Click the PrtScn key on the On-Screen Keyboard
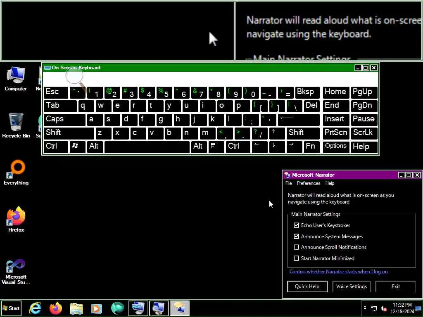423x317 pixels. pyautogui.click(x=336, y=133)
